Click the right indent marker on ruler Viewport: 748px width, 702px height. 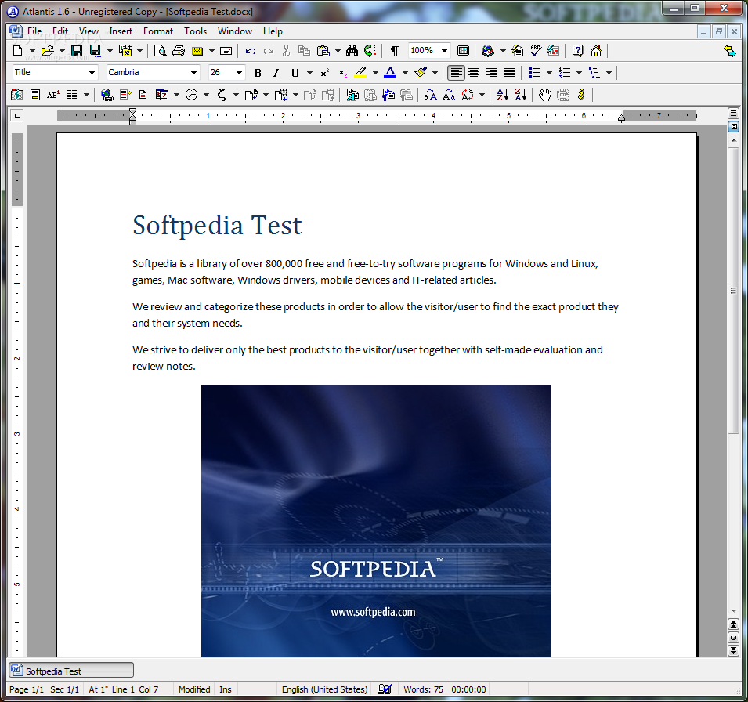click(x=621, y=118)
